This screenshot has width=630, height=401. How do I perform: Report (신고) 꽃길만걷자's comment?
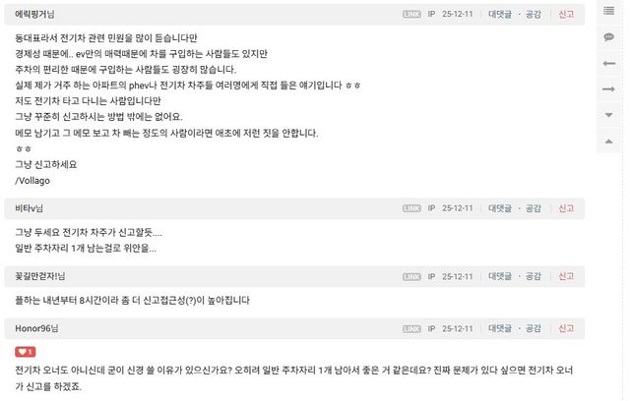pos(565,276)
